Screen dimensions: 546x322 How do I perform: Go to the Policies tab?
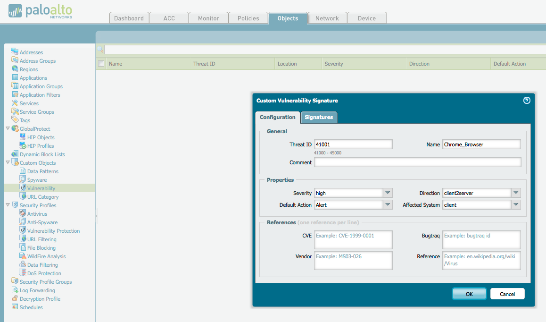point(248,18)
